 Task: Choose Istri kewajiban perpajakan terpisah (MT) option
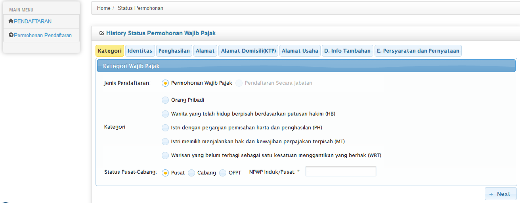(165, 142)
